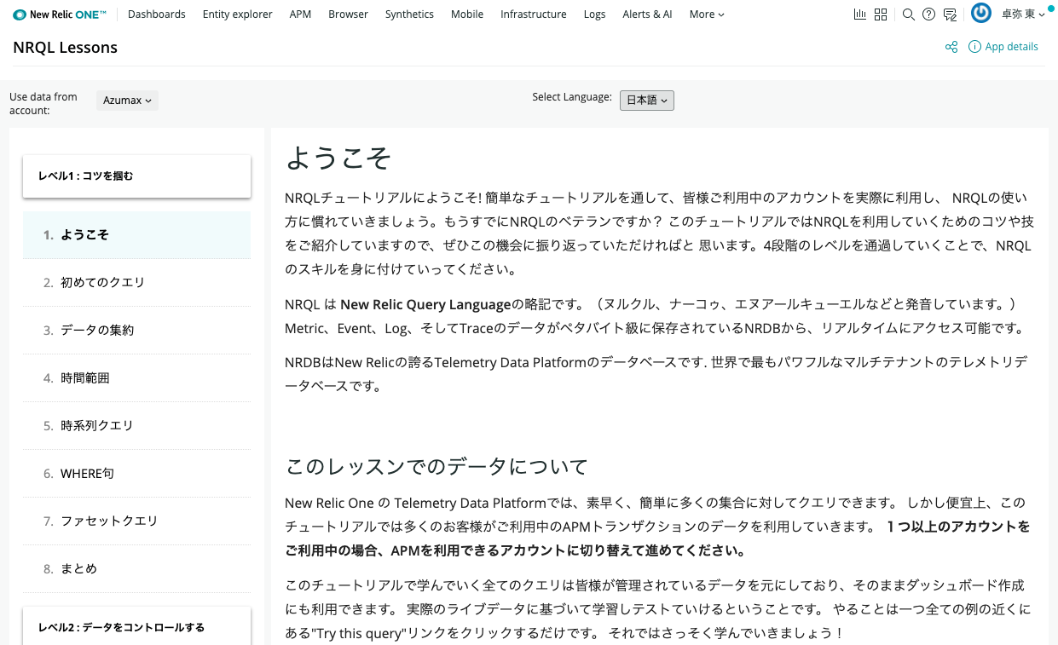Select lesson 8. まとめ
Image resolution: width=1058 pixels, height=645 pixels.
[136, 569]
